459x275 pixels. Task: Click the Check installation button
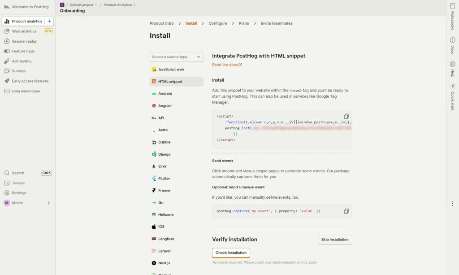tap(231, 253)
